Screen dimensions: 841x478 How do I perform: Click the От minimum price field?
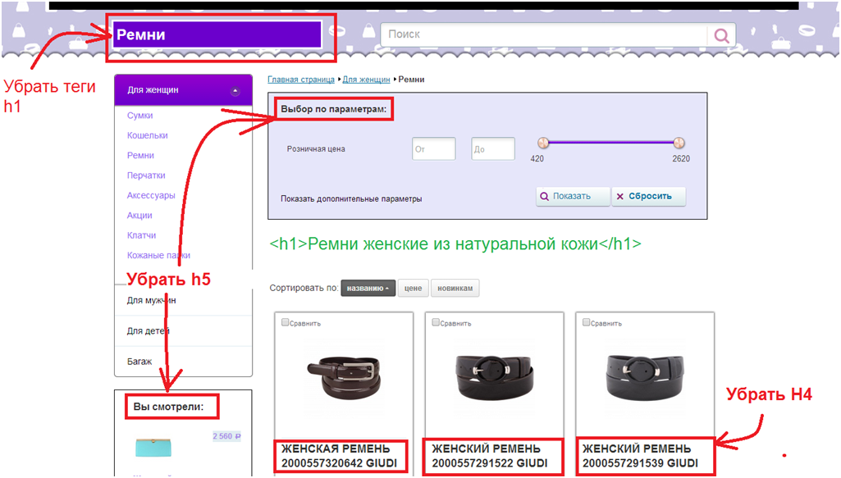coord(433,149)
